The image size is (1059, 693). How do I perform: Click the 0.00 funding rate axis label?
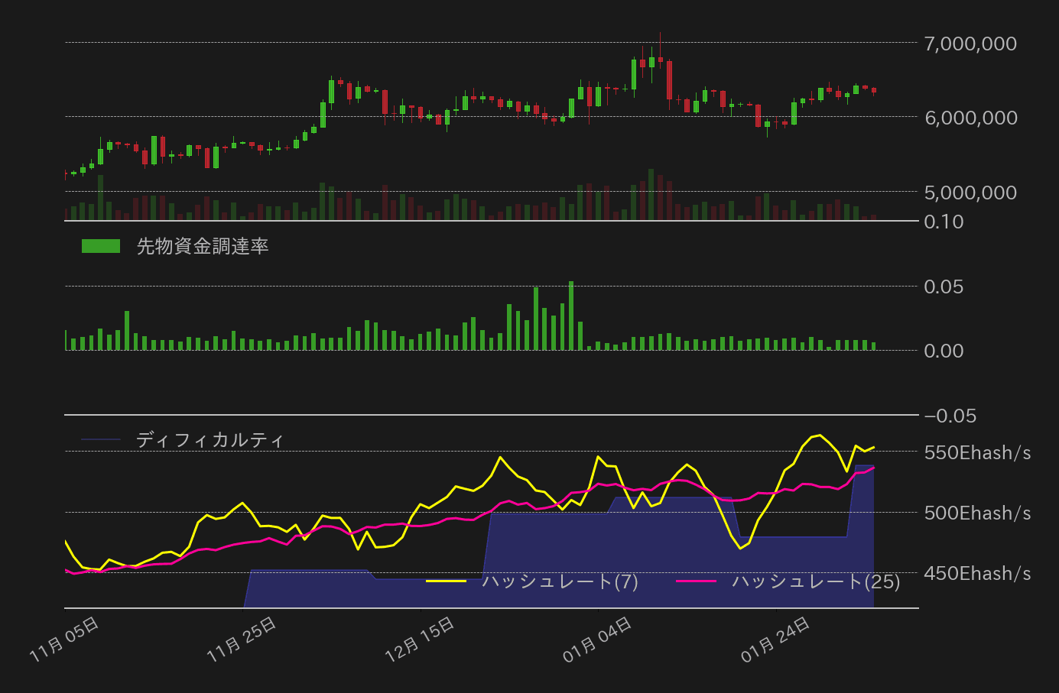pyautogui.click(x=944, y=351)
